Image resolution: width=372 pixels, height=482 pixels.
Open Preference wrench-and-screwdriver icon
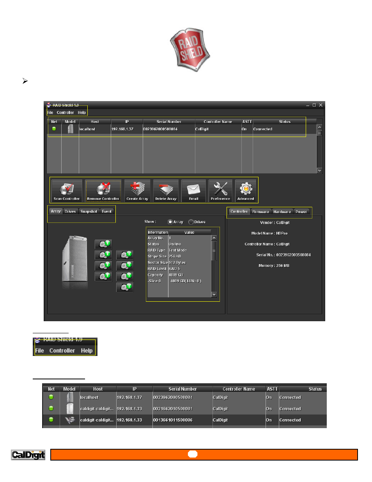220,190
